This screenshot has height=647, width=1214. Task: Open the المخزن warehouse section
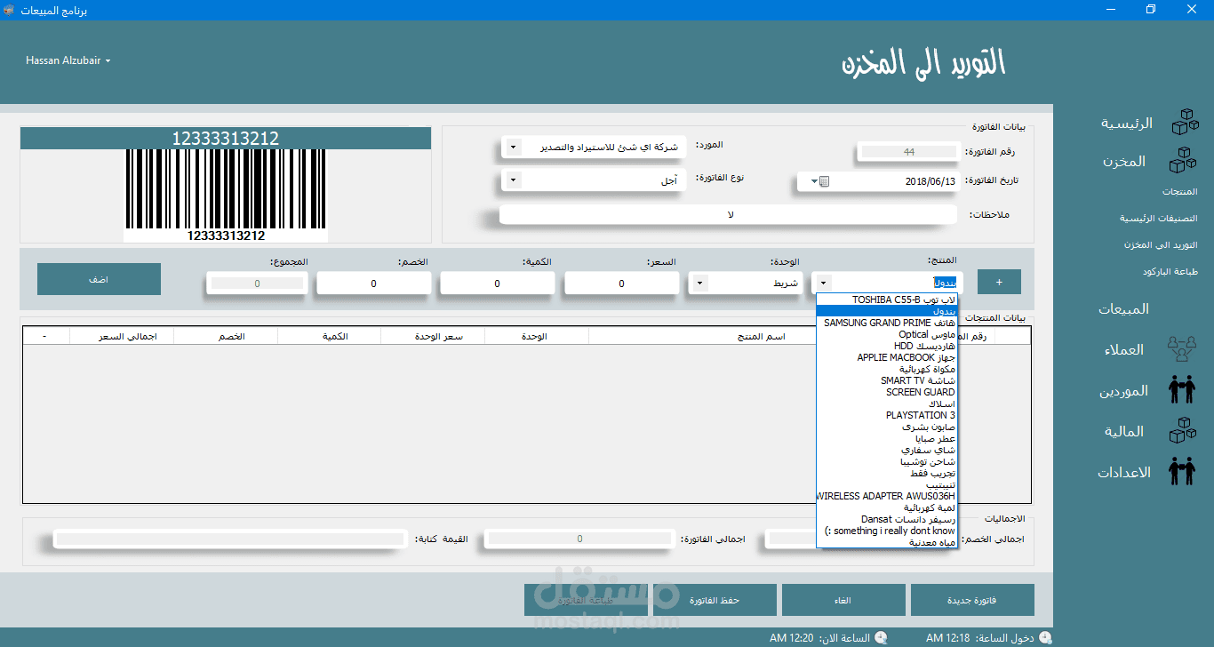click(x=1124, y=162)
